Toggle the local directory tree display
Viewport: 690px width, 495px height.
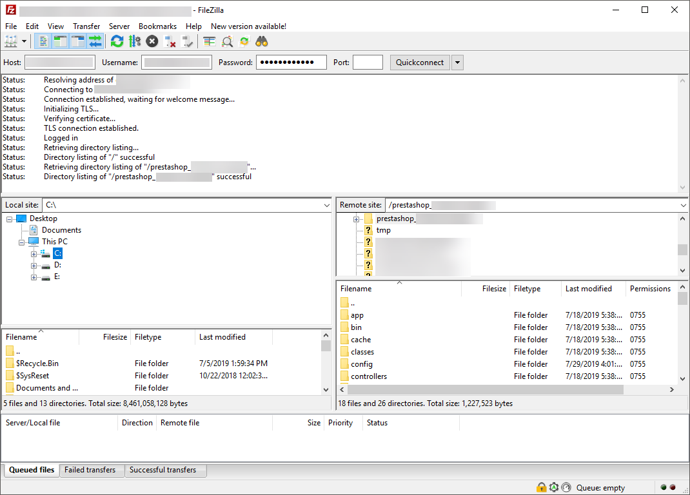click(60, 41)
